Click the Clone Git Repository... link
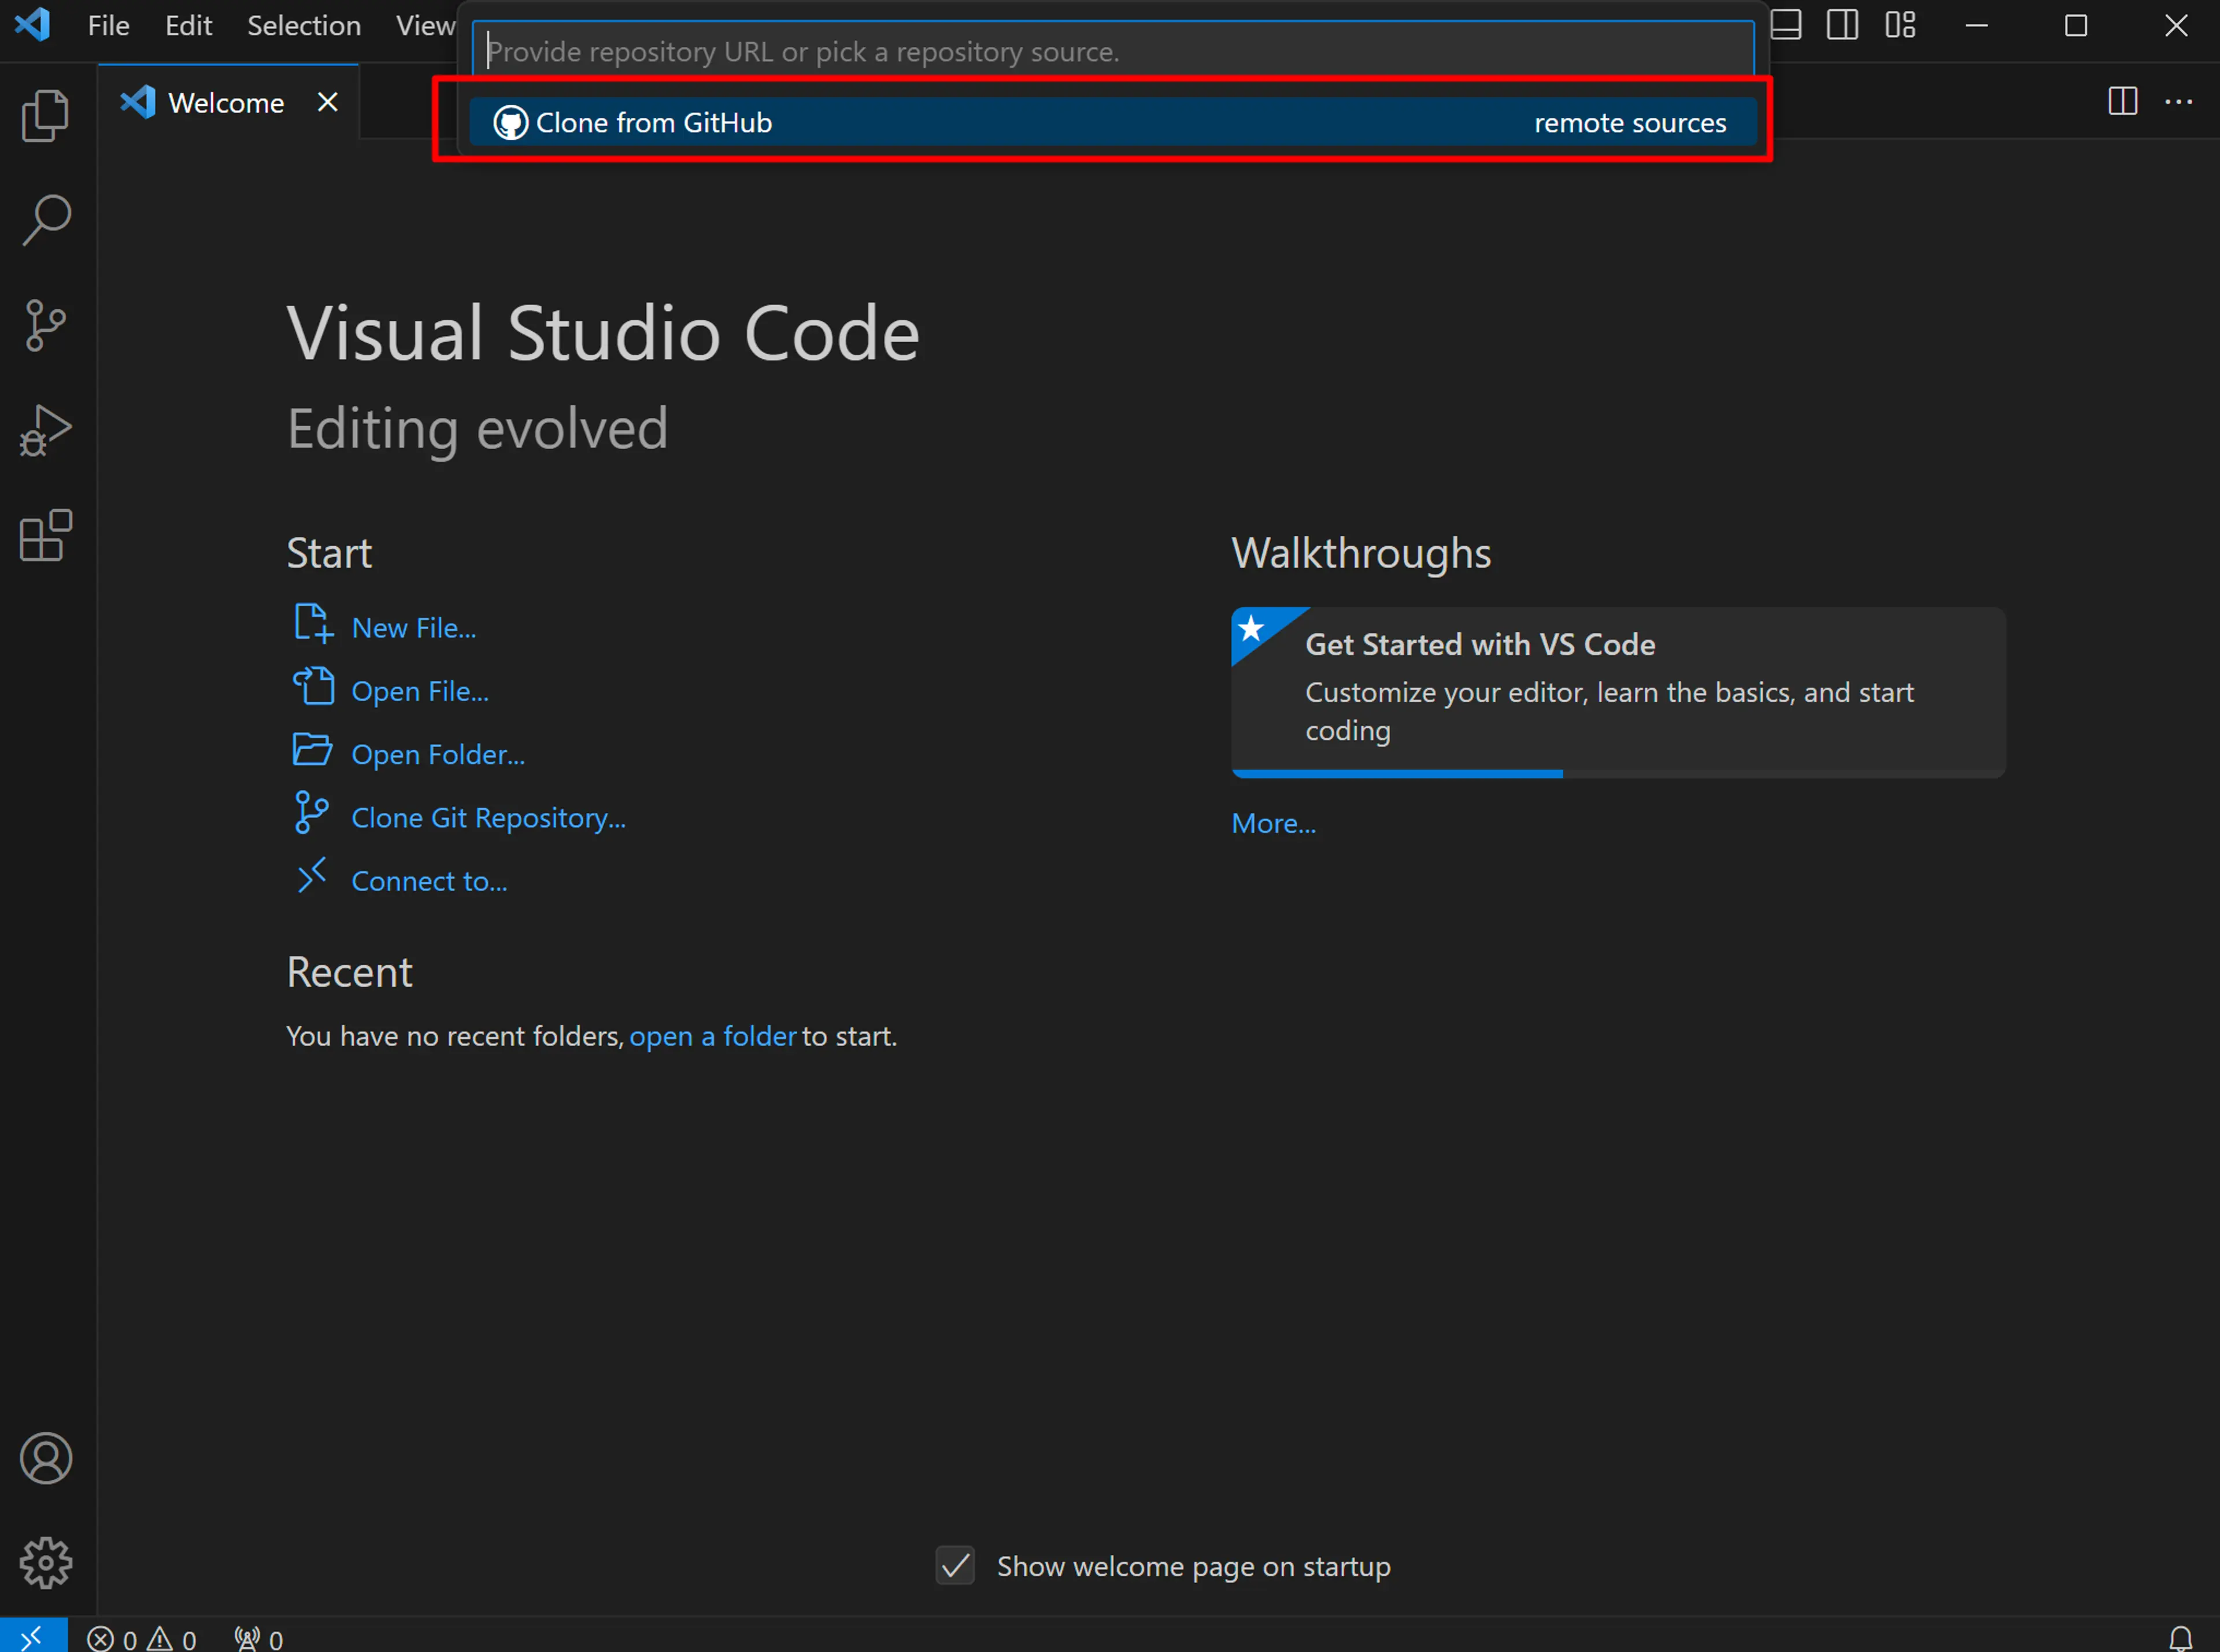The height and width of the screenshot is (1652, 2220). click(488, 818)
